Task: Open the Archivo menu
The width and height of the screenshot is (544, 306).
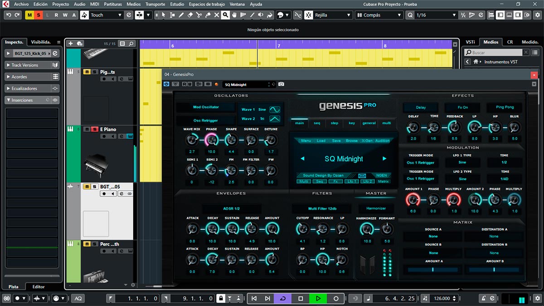Action: [x=21, y=4]
